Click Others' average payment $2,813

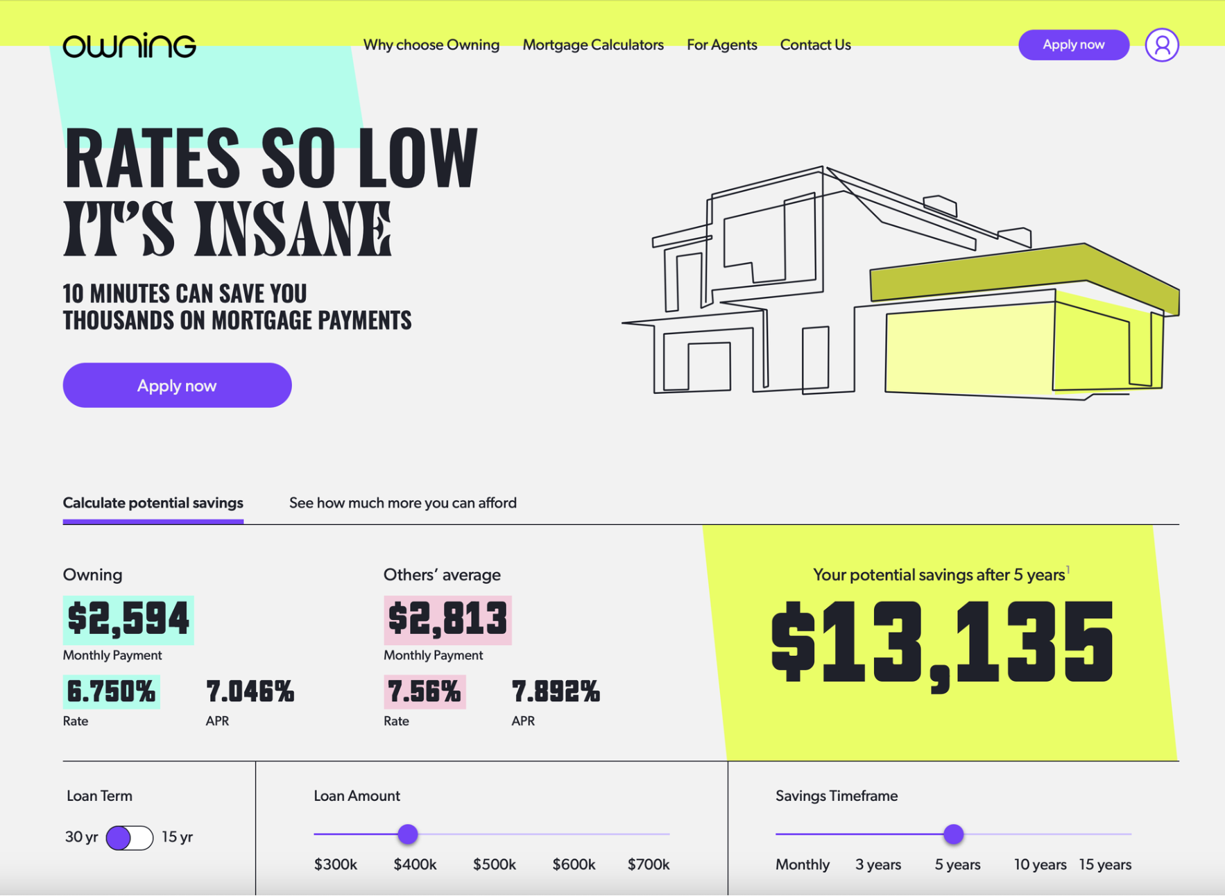click(448, 619)
